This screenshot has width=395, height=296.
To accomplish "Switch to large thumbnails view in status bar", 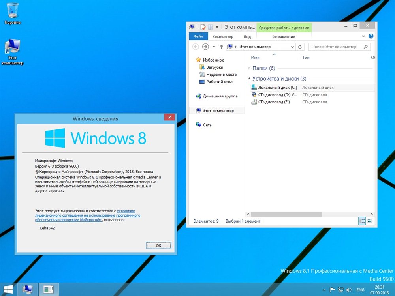I will click(370, 221).
